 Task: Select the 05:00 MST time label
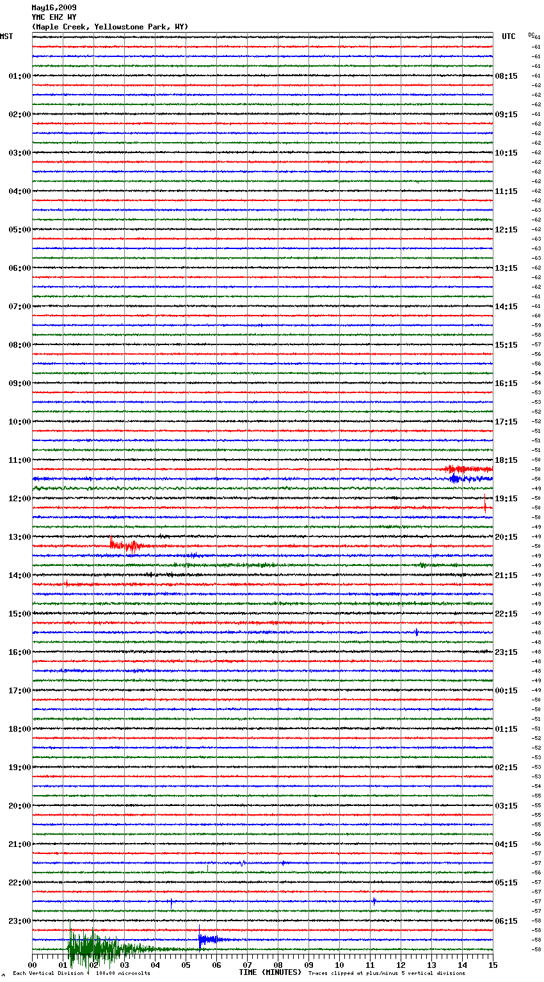click(20, 230)
